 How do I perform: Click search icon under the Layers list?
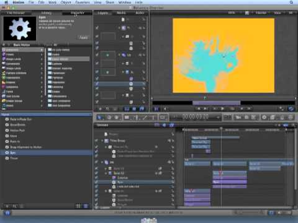point(107,108)
